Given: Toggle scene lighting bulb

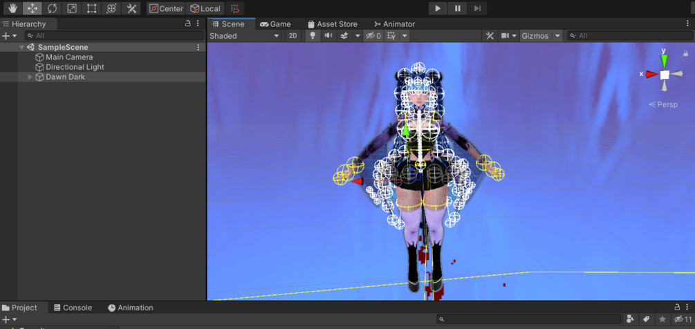Looking at the screenshot, I should pyautogui.click(x=313, y=36).
